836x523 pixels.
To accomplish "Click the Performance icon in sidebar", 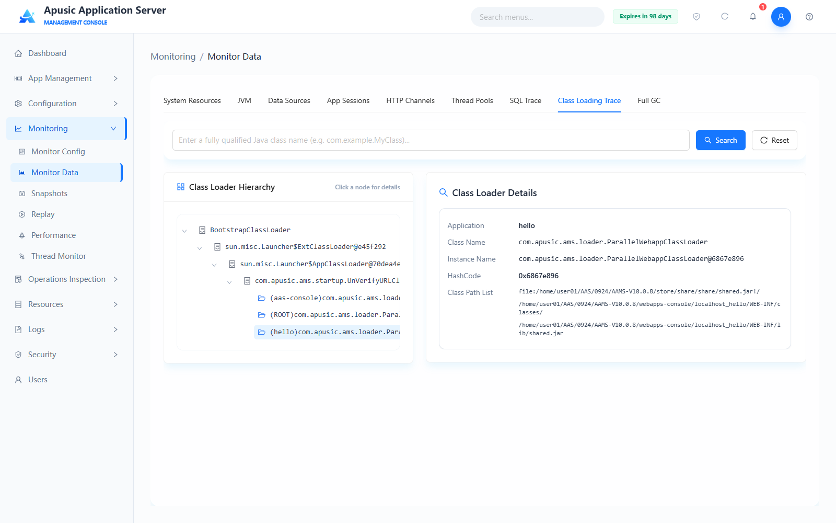I will (22, 235).
